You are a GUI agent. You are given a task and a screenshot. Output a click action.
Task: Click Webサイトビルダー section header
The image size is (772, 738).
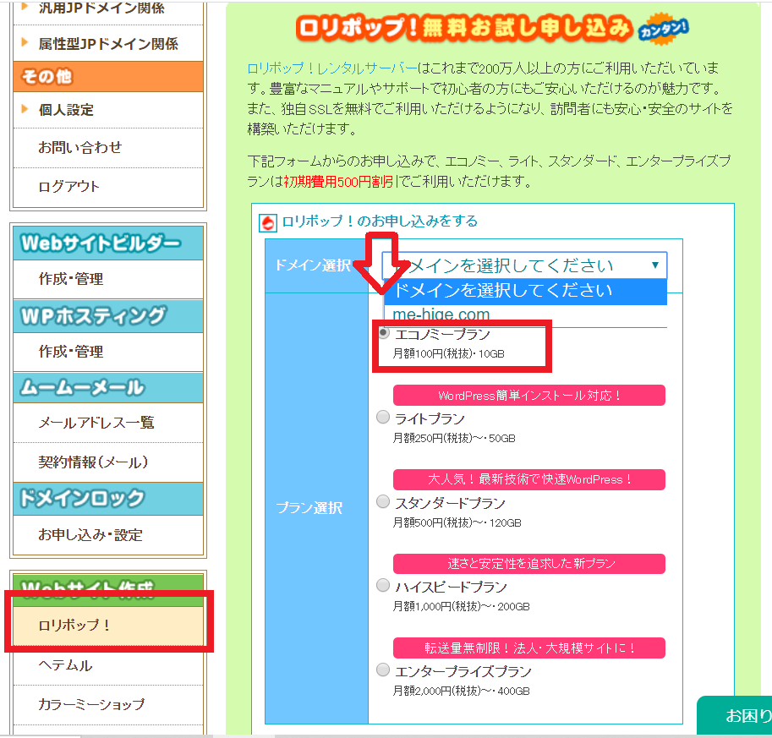point(108,243)
